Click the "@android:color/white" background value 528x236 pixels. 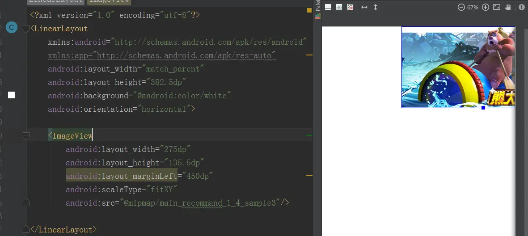(x=182, y=96)
